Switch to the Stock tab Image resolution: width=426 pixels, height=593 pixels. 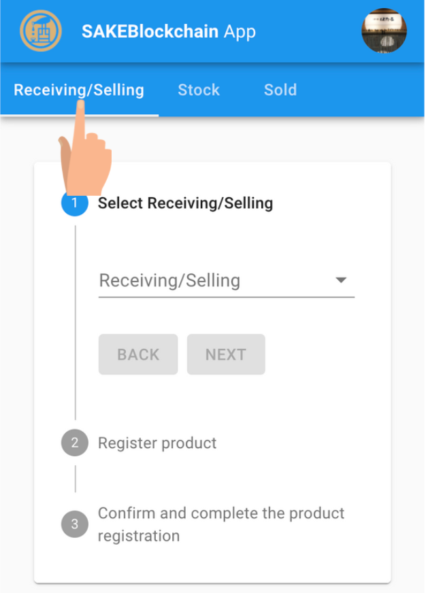199,90
